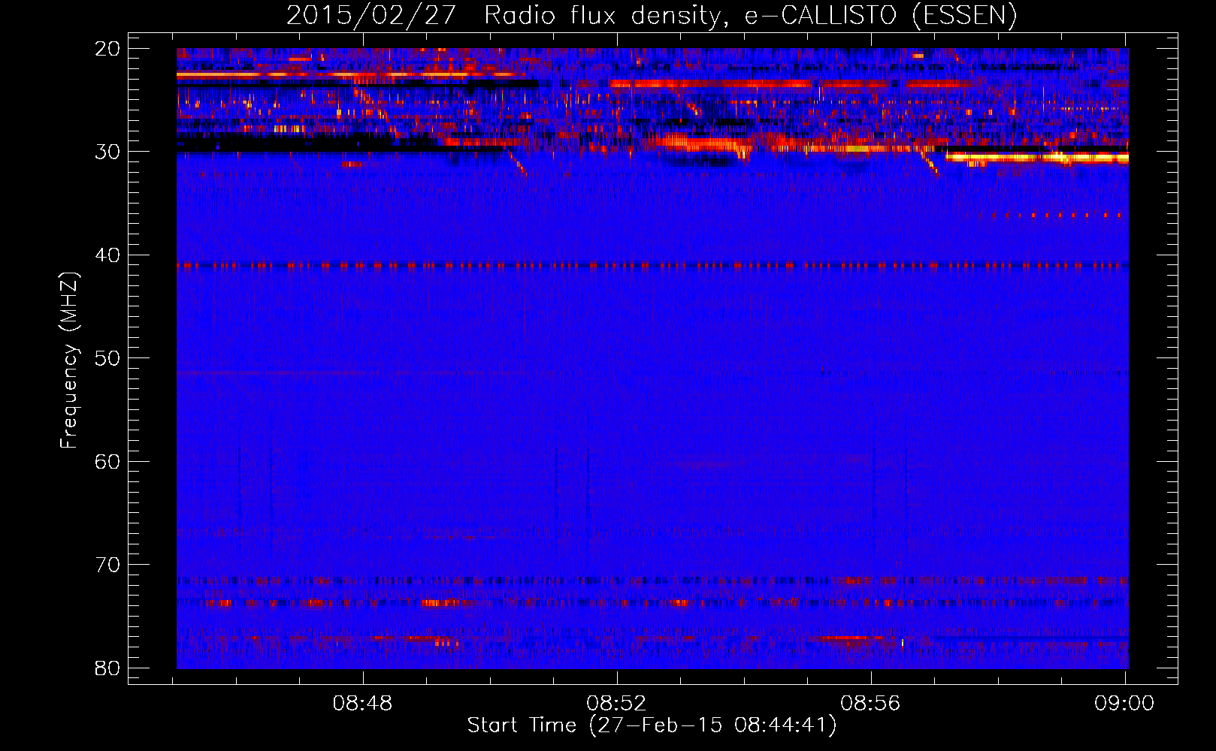This screenshot has height=751, width=1216.
Task: Click the Start Time axis label
Action: click(652, 725)
